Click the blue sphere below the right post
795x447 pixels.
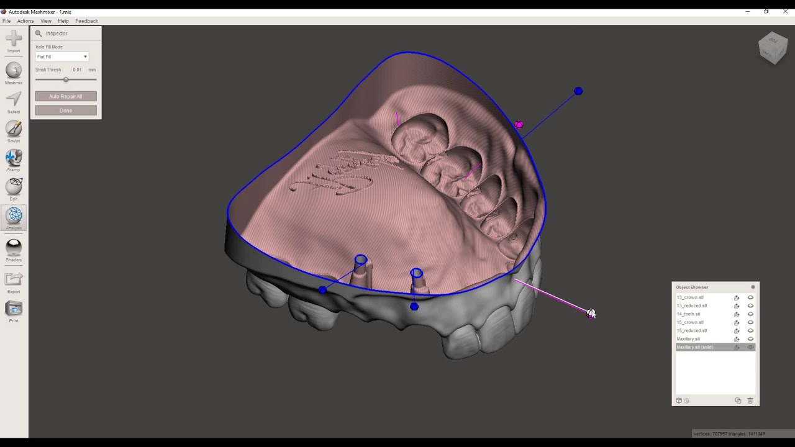[414, 306]
